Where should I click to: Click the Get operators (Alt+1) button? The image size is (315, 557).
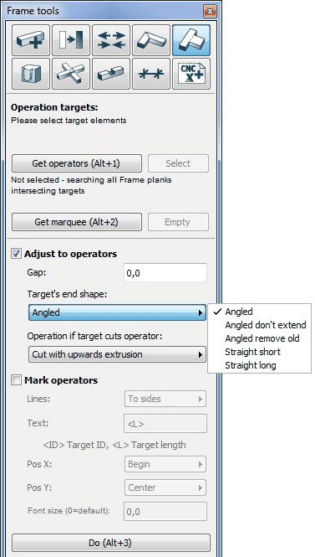[77, 163]
